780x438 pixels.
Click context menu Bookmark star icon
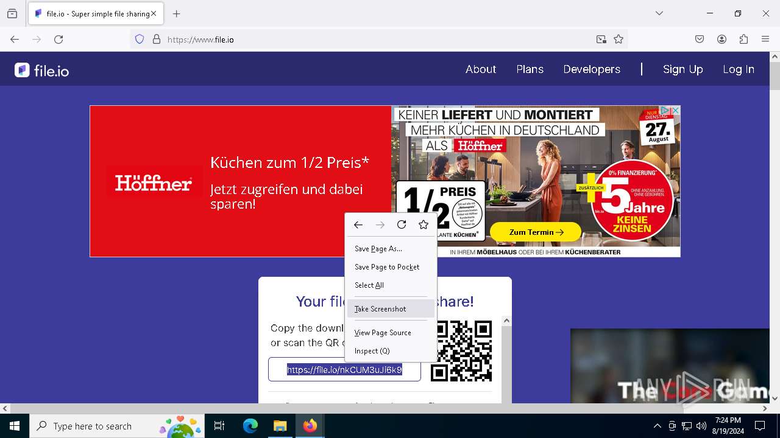(x=424, y=225)
